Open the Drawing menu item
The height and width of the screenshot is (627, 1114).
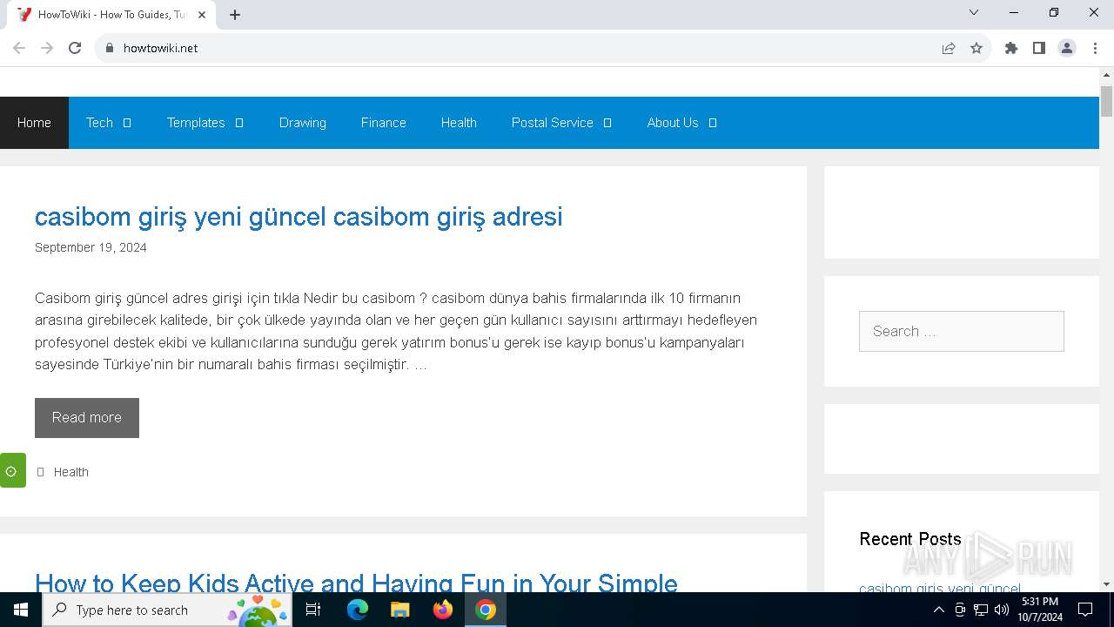tap(303, 123)
